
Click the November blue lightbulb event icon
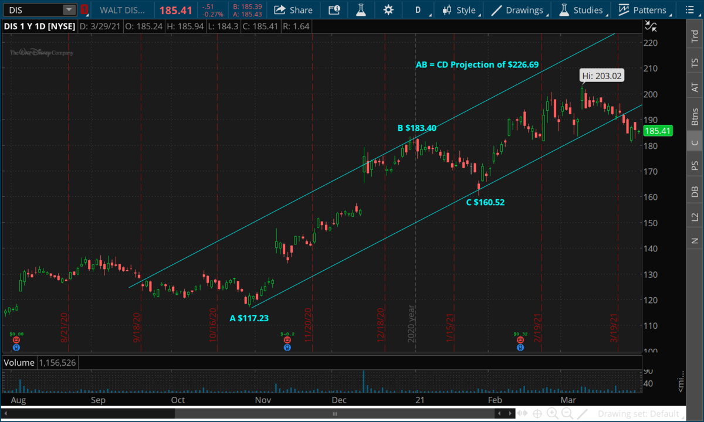pyautogui.click(x=287, y=348)
